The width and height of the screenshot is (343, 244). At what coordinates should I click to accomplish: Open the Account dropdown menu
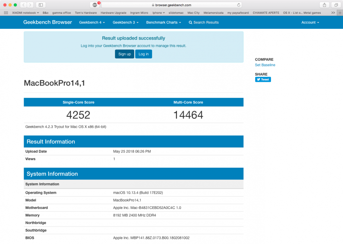click(310, 22)
